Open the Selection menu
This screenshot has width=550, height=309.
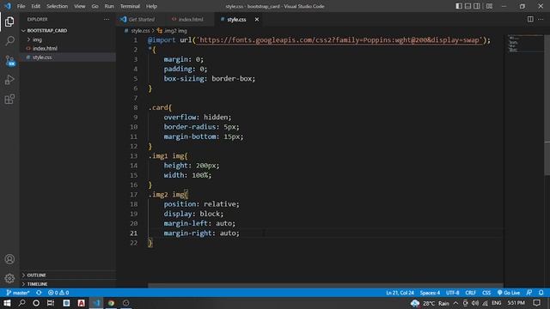click(57, 6)
